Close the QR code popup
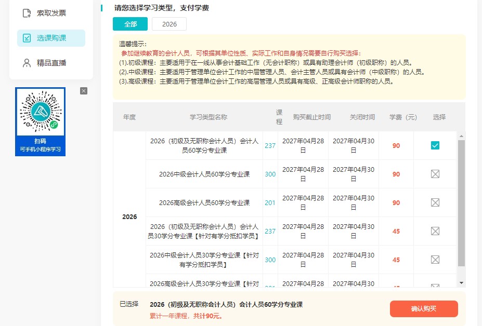This screenshot has height=326, width=482. click(x=84, y=91)
